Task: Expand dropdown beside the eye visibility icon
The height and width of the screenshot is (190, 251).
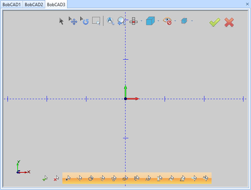Action: pyautogui.click(x=175, y=21)
